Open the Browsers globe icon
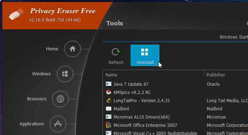The image size is (248, 135). point(60,99)
